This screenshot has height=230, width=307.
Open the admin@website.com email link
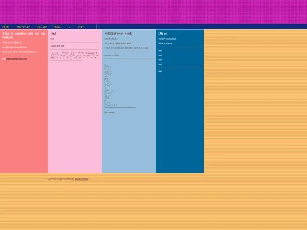pos(16,59)
